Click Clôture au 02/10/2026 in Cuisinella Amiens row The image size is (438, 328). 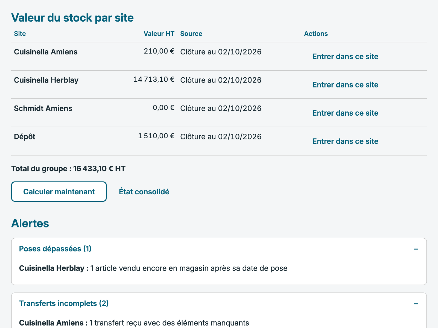coord(221,52)
